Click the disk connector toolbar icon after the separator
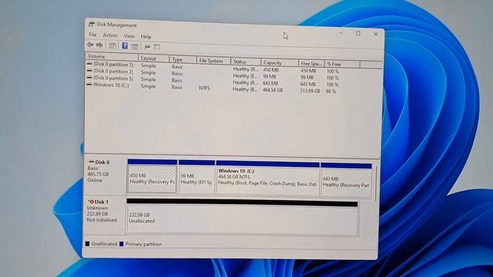 click(147, 47)
